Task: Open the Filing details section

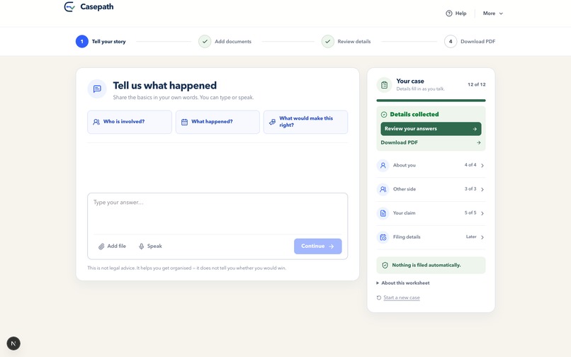Action: tap(431, 237)
